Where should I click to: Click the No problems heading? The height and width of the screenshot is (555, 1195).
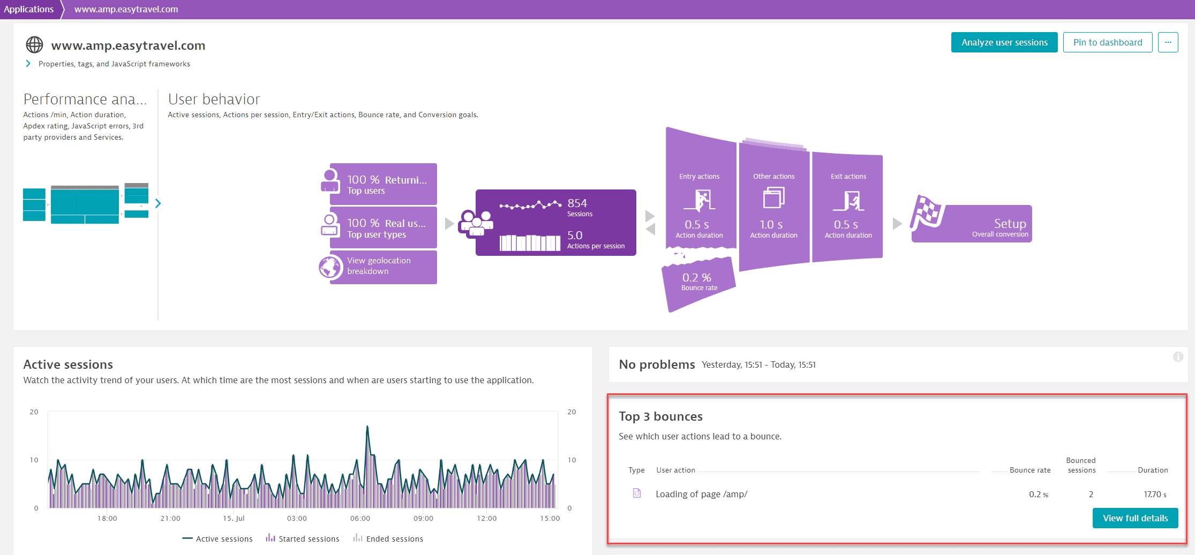tap(657, 364)
